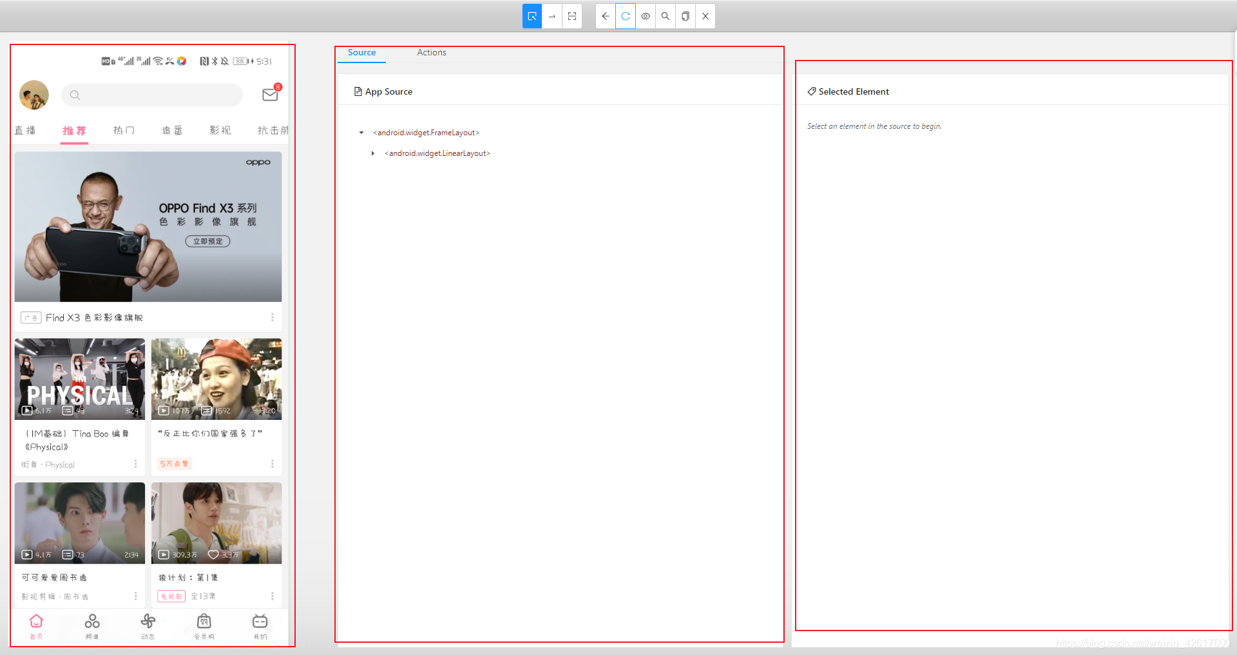Select the android.widget.FrameLayout tree row
Screen dimensions: 1237x655
pyautogui.click(x=426, y=133)
